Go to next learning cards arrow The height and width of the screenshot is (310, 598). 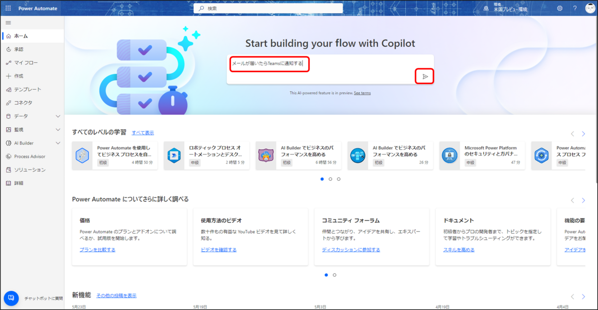(x=584, y=134)
